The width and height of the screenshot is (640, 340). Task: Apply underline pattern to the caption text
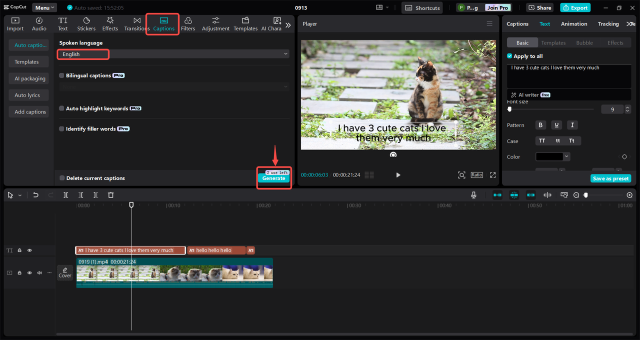point(556,125)
